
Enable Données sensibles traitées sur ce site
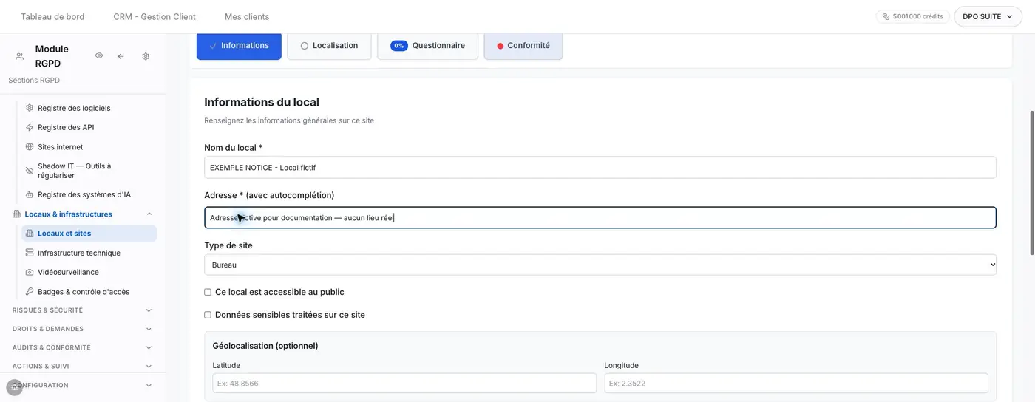208,315
